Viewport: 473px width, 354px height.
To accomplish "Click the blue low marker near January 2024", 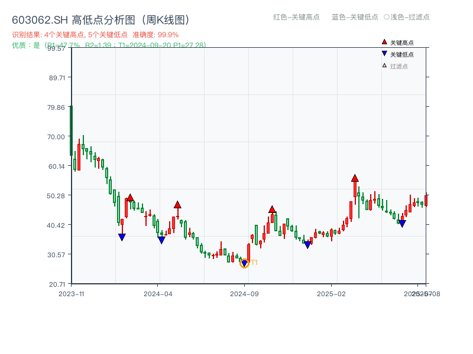I will tap(122, 237).
